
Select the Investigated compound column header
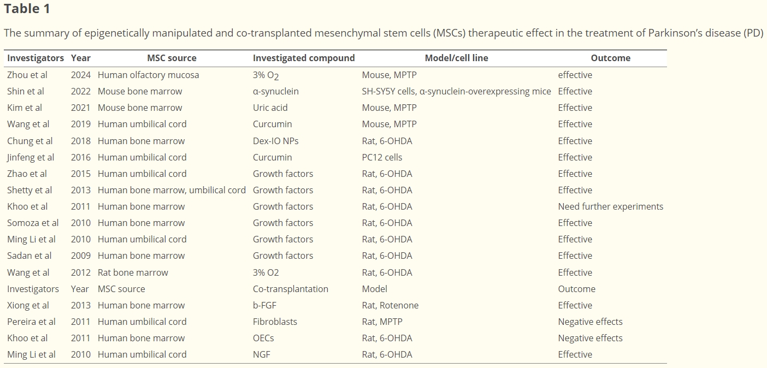[x=304, y=58]
